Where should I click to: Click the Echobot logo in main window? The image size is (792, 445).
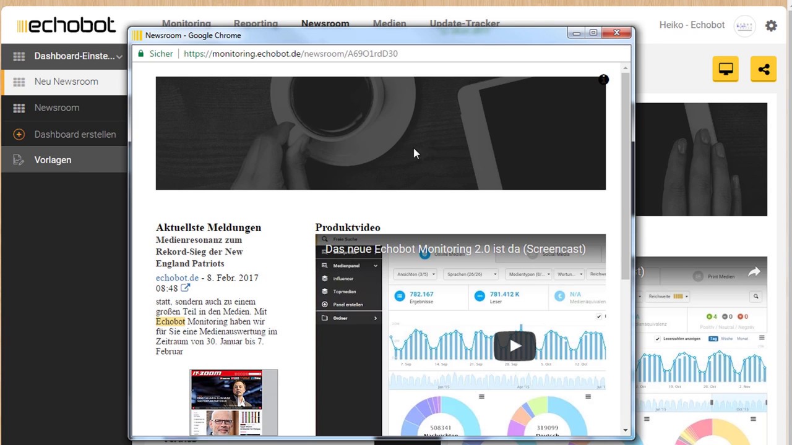tap(66, 25)
